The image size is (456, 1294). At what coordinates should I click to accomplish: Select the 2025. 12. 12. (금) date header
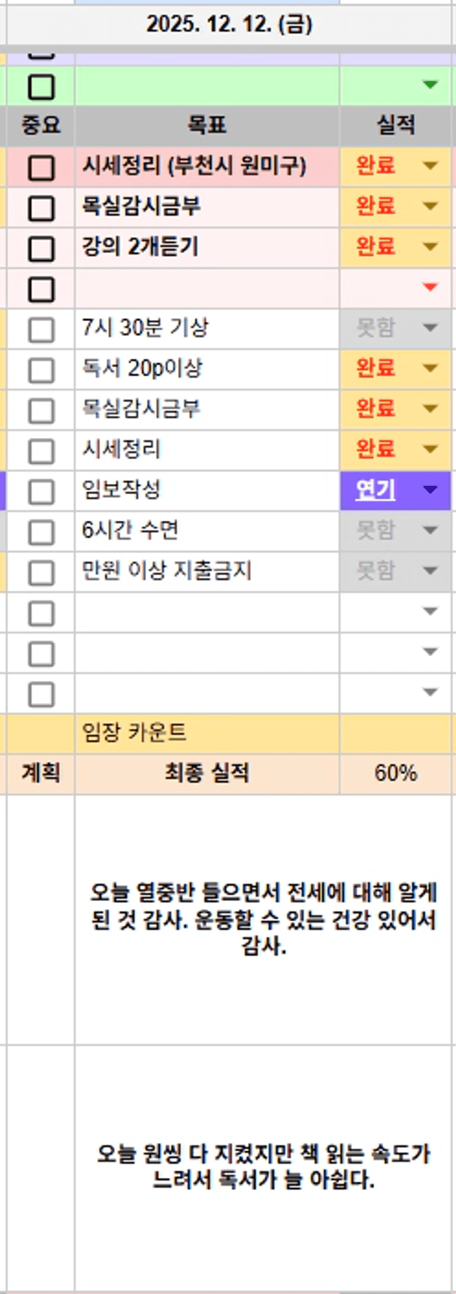pos(229,25)
